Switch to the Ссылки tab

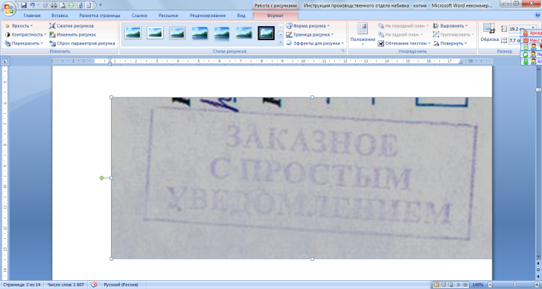click(139, 16)
